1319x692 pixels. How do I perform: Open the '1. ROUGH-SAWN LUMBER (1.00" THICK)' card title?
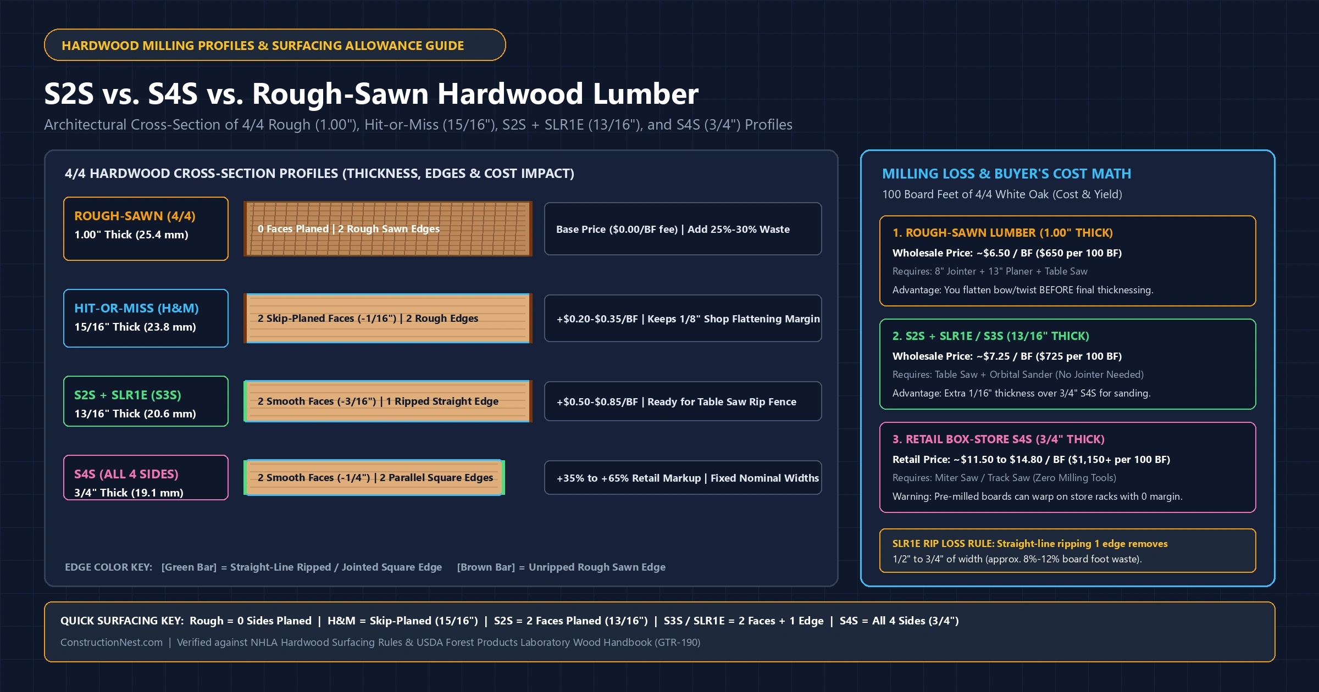(x=1002, y=233)
